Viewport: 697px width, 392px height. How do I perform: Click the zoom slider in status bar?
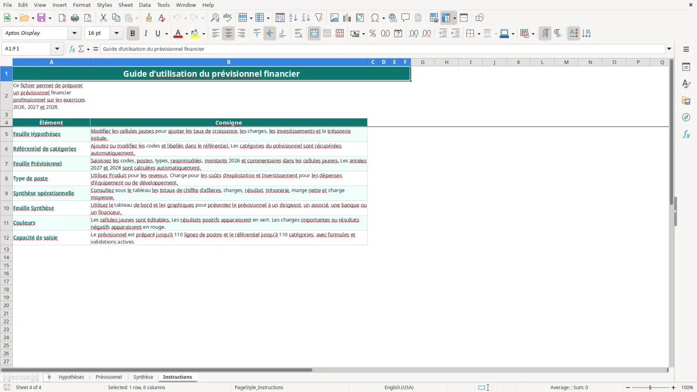click(x=650, y=387)
